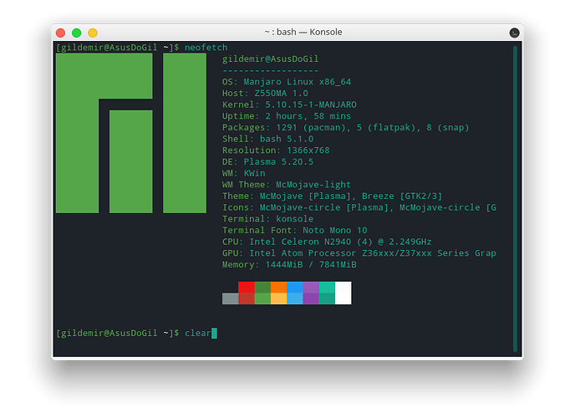Click the 'Terminal Font: Noto Mono 10' line

pyautogui.click(x=294, y=230)
